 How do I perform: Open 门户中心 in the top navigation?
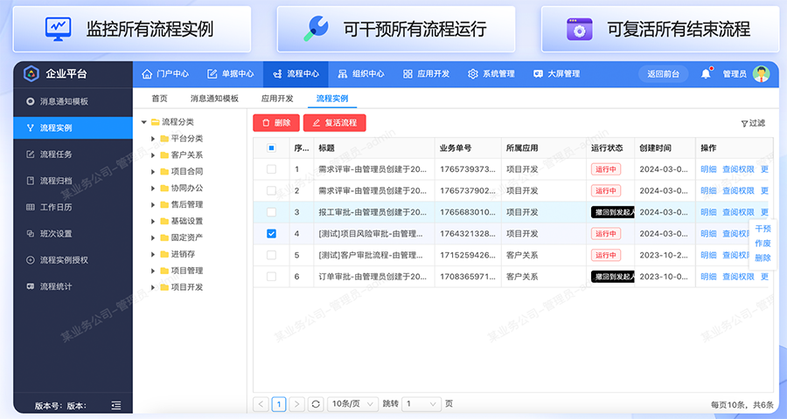pos(164,74)
